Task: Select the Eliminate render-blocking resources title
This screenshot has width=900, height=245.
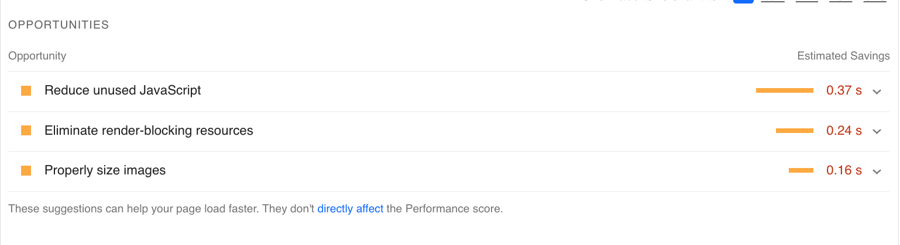Action: coord(149,131)
